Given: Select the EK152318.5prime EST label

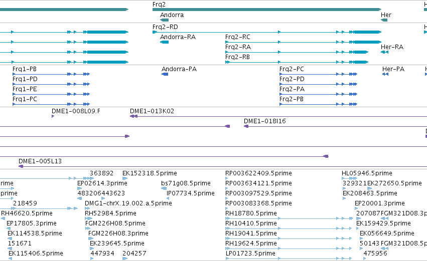Looking at the screenshot, I should click(150, 173).
